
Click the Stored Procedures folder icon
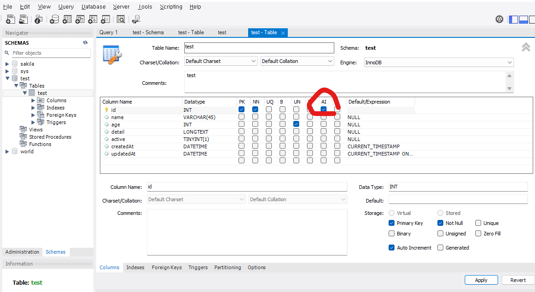24,136
